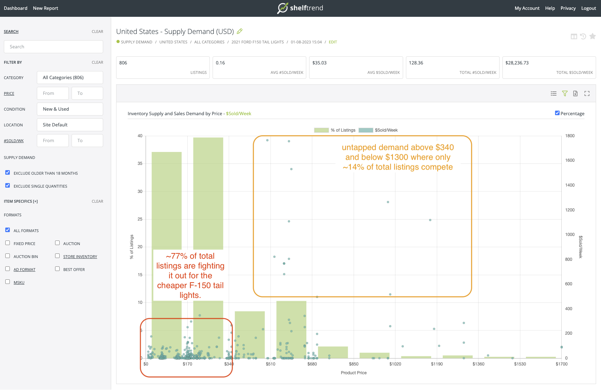Open the All Categories (806) dropdown
601x390 pixels.
[70, 77]
